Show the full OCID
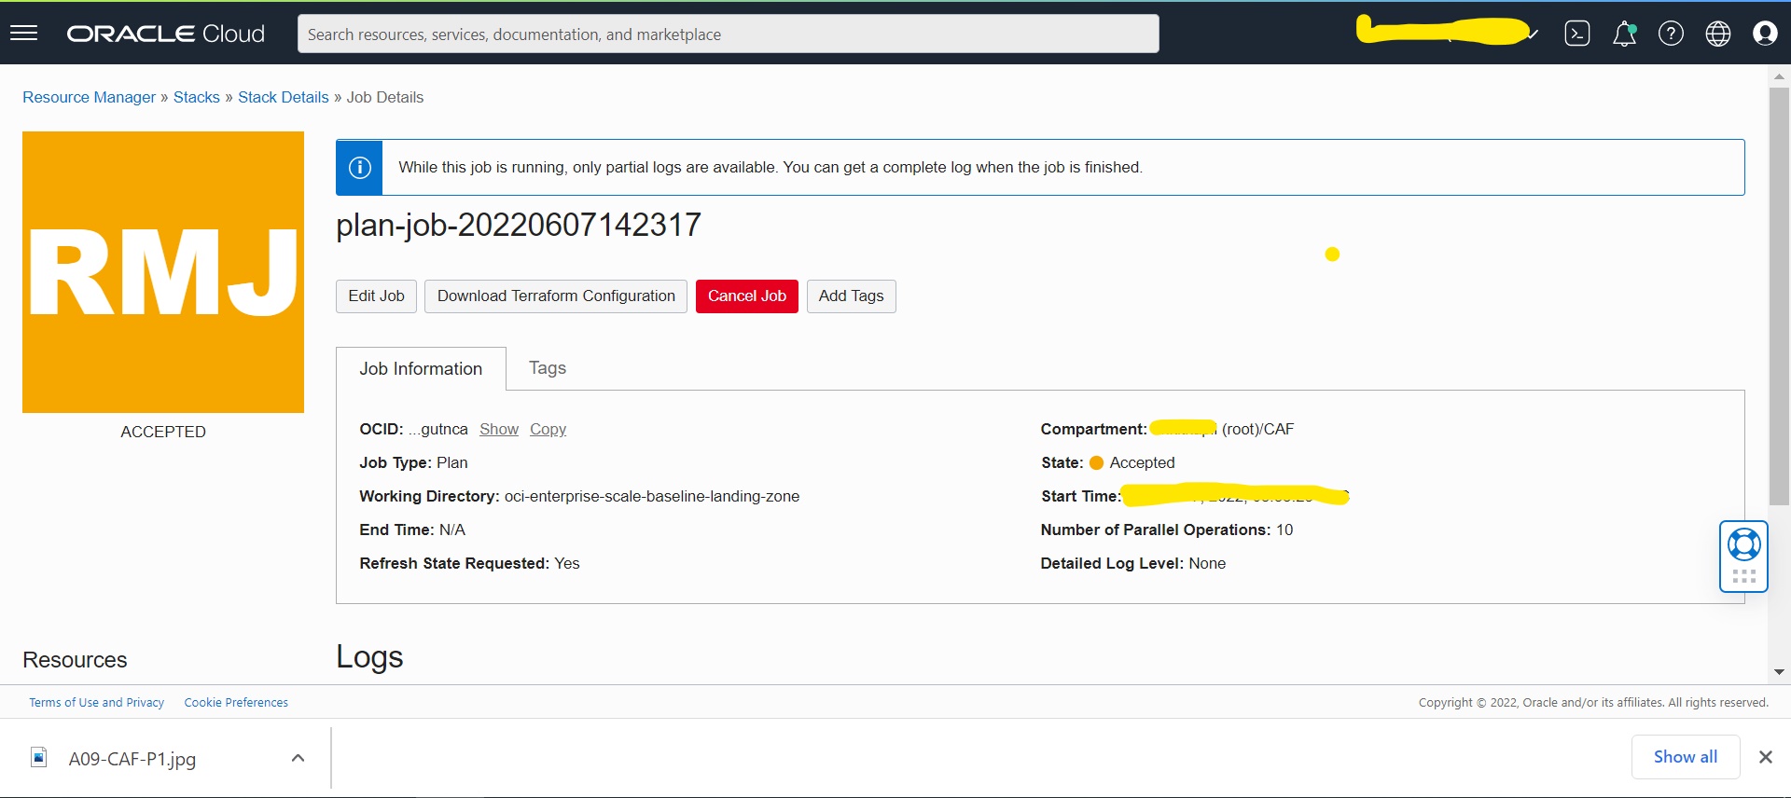This screenshot has height=798, width=1791. [x=499, y=429]
